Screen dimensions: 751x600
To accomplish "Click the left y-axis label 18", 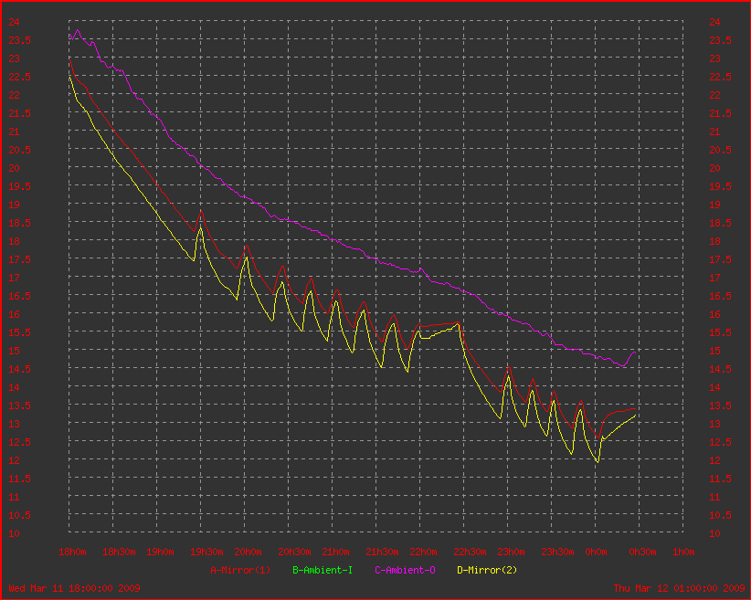I will (x=14, y=241).
